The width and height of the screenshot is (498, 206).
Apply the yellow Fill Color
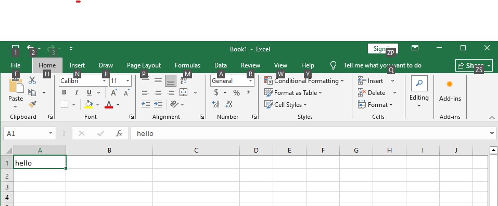88,104
